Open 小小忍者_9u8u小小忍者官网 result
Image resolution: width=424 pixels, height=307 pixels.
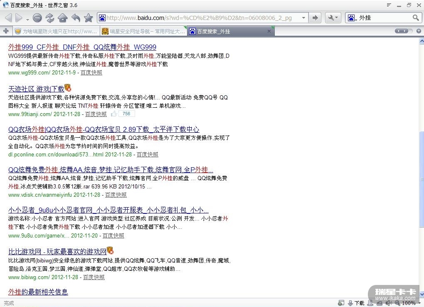(x=108, y=210)
